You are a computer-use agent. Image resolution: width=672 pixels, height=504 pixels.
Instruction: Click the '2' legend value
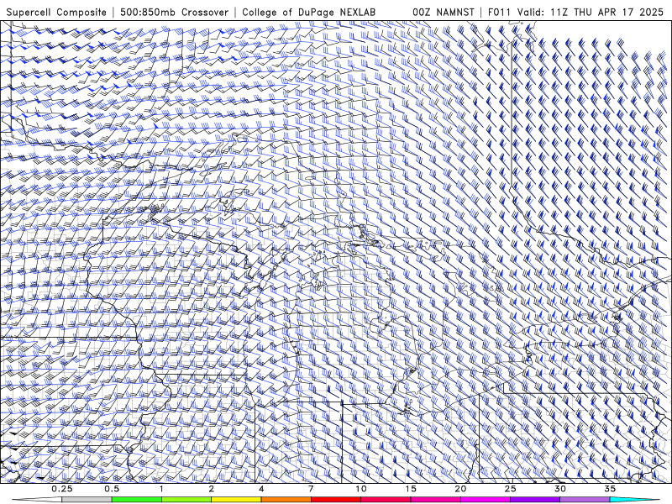212,489
